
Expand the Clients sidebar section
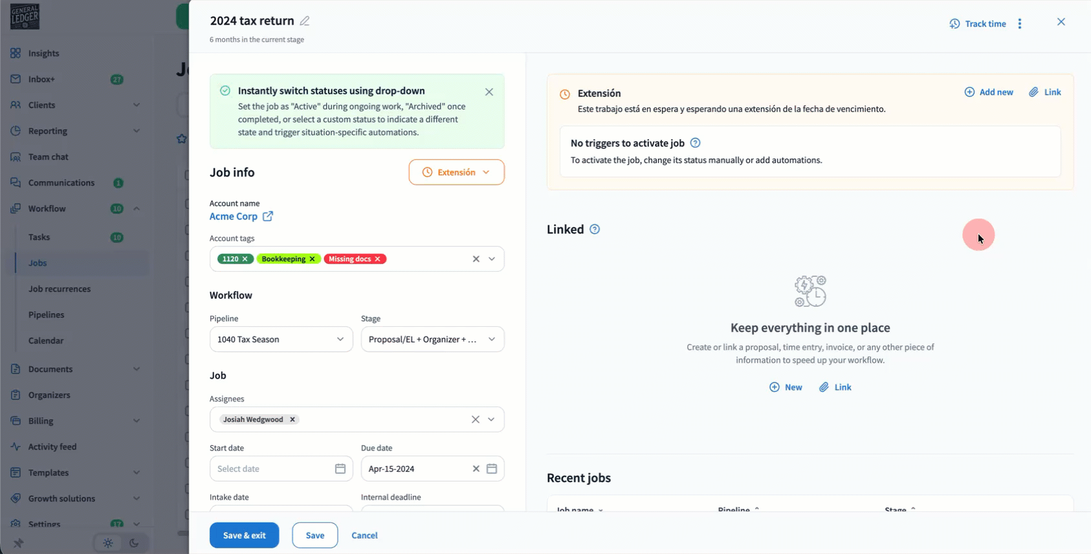(137, 105)
